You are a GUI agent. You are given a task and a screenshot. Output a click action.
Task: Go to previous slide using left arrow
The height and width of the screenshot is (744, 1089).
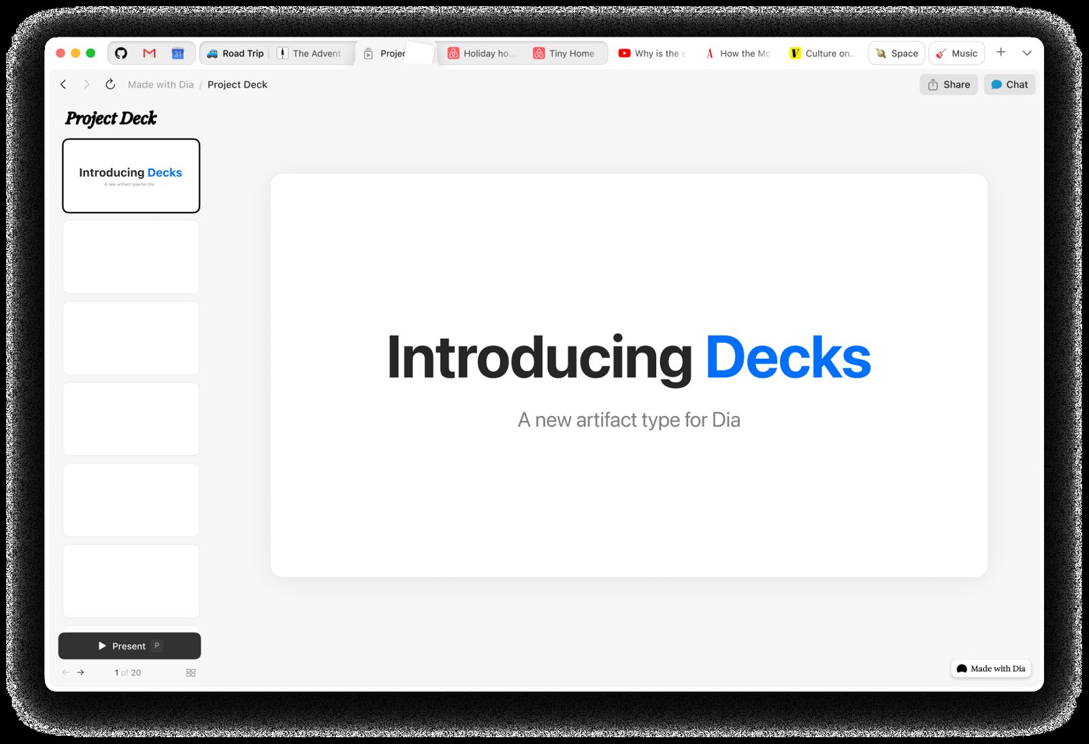(65, 673)
